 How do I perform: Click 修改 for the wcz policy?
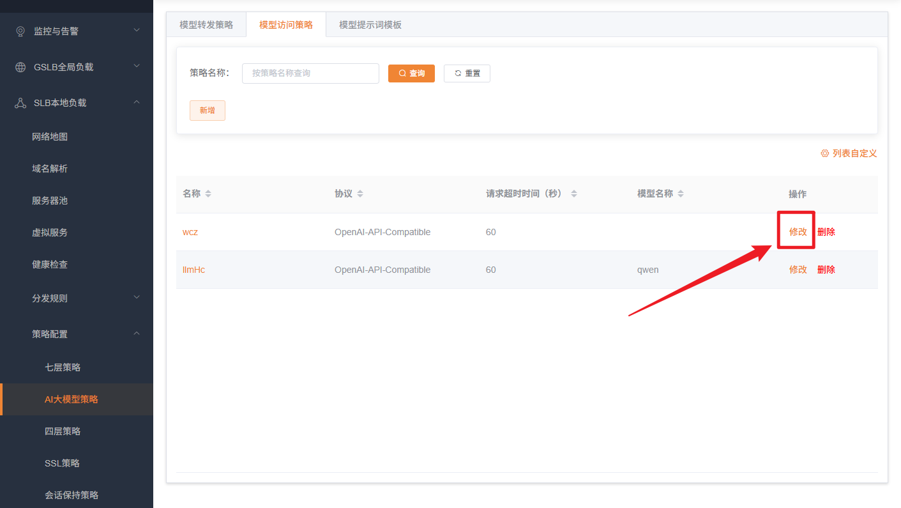(798, 232)
